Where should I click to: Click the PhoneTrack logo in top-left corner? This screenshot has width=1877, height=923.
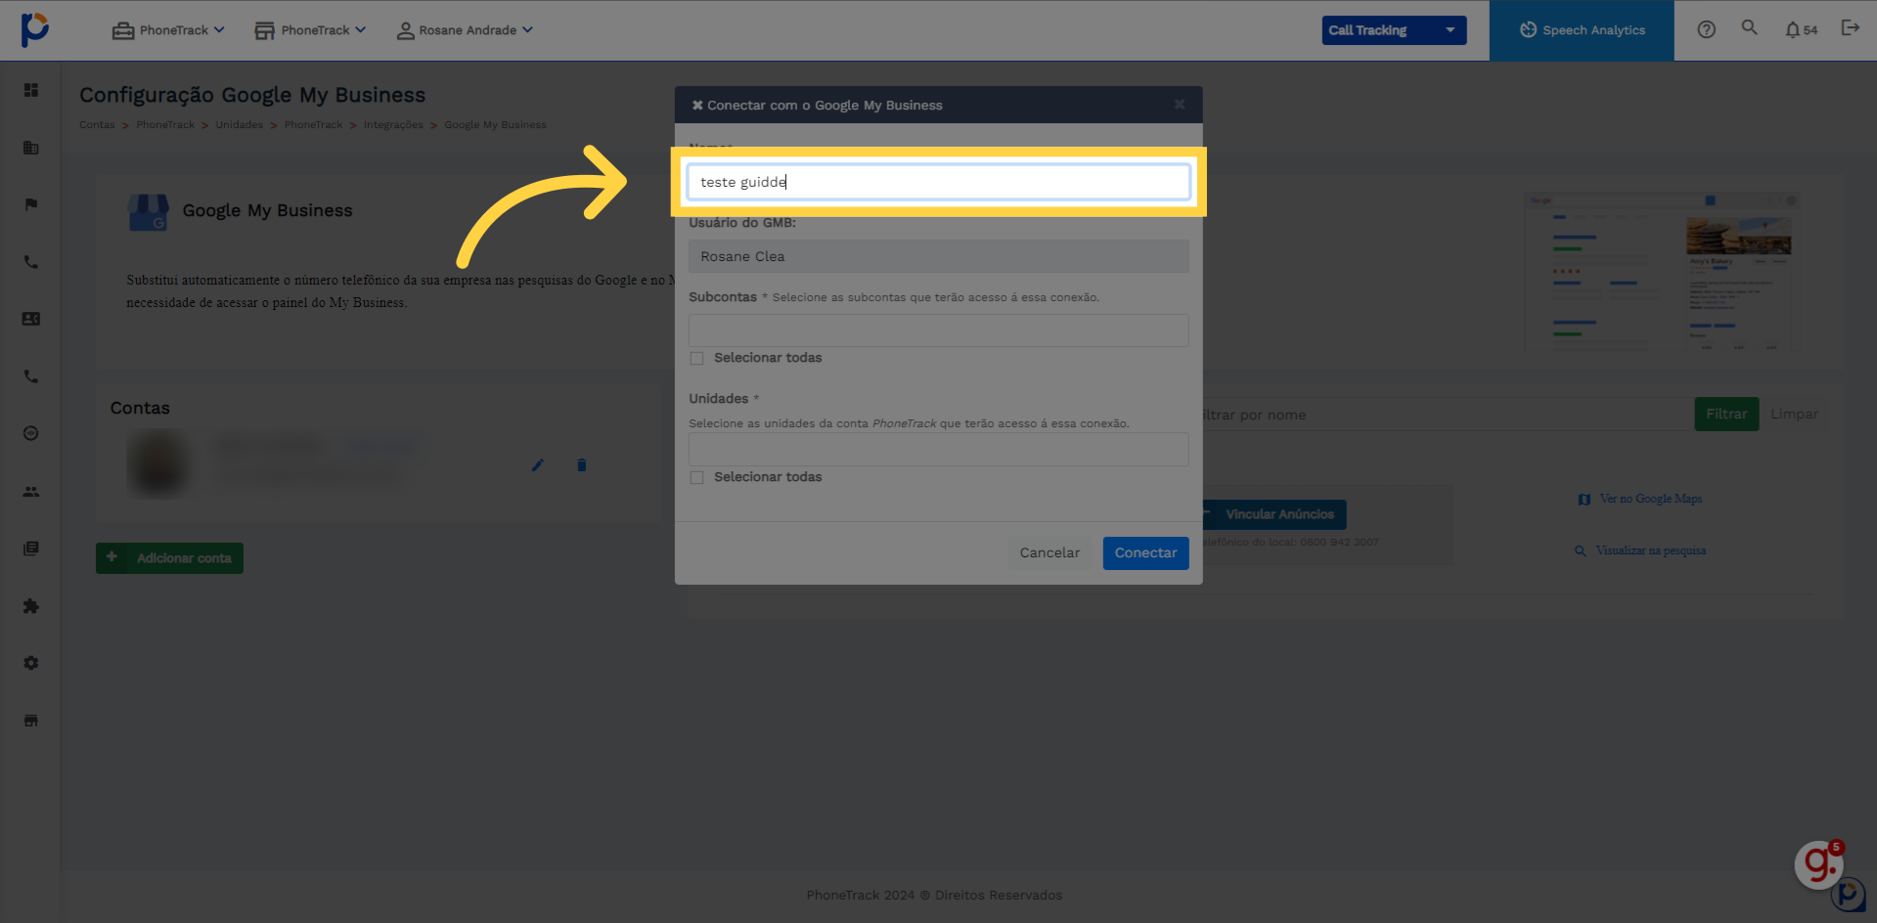pyautogui.click(x=34, y=29)
